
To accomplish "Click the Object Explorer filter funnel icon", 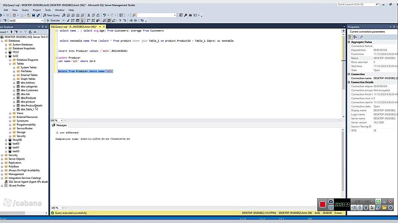I will 25,32.
